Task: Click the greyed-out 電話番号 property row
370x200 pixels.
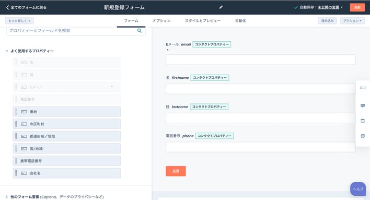Action: [67, 99]
